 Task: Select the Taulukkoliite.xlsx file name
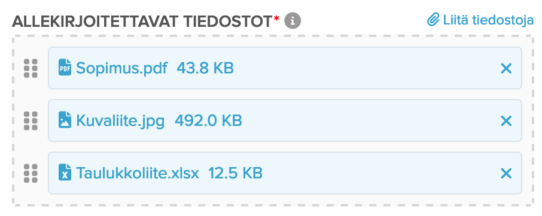[138, 173]
